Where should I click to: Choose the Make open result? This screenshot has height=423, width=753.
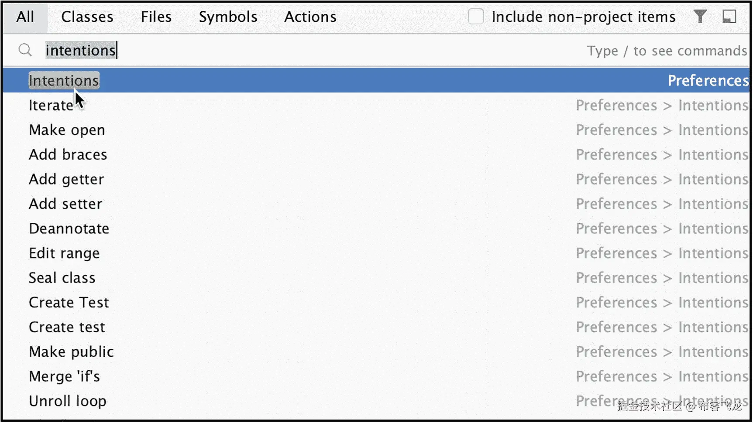(x=67, y=130)
